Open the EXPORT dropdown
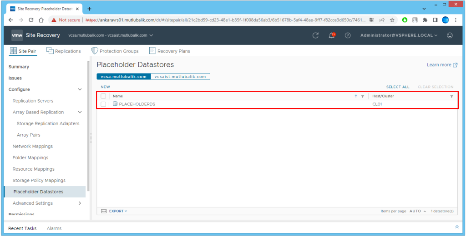The height and width of the screenshot is (236, 466). coord(118,211)
